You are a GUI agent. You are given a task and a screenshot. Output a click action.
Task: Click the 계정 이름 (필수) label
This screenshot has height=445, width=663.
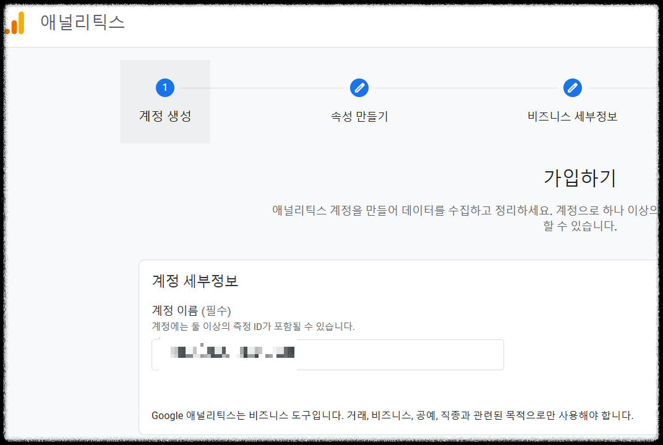coord(191,311)
